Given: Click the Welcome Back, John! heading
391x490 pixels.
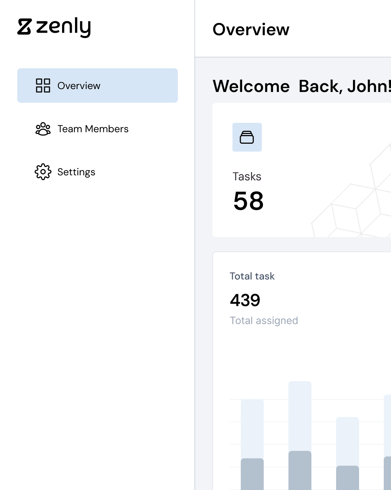Looking at the screenshot, I should point(301,86).
